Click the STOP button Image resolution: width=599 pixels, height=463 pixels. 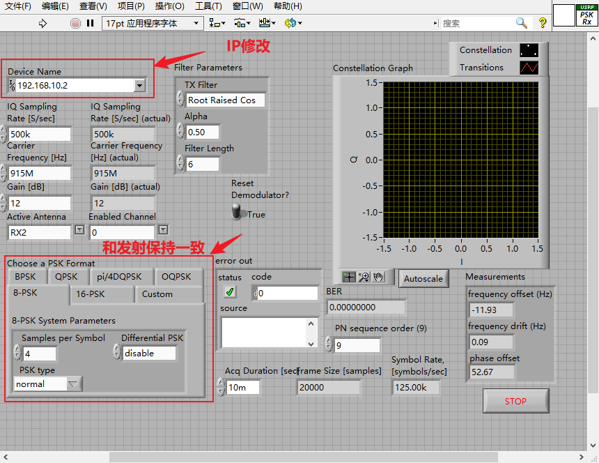[x=515, y=401]
